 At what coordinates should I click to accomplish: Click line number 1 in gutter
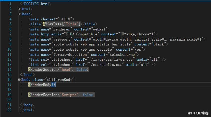click(x=10, y=4)
